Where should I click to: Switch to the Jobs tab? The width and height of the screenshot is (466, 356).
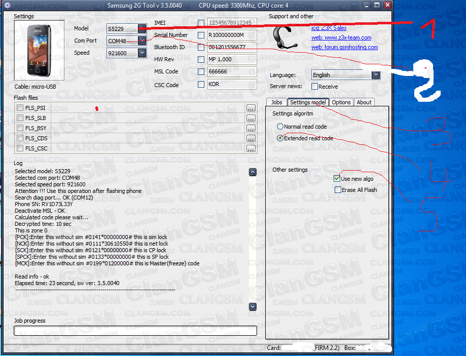(x=276, y=102)
